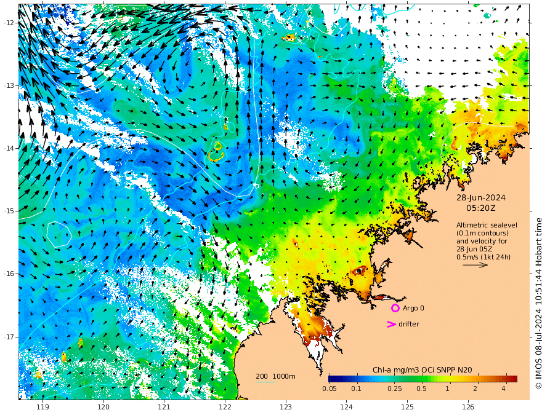Click the velocity scale reference arrow

pyautogui.click(x=475, y=265)
